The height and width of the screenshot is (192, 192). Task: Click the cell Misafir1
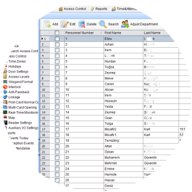[x=123, y=135]
